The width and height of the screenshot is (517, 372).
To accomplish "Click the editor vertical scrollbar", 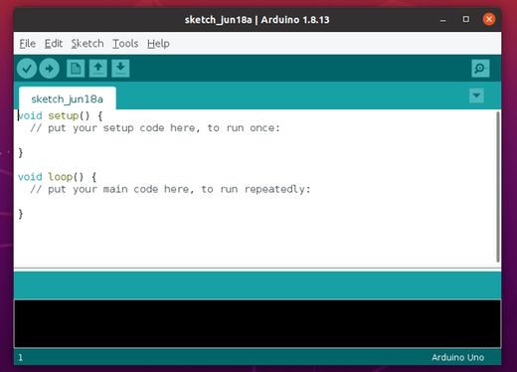I will [x=498, y=187].
